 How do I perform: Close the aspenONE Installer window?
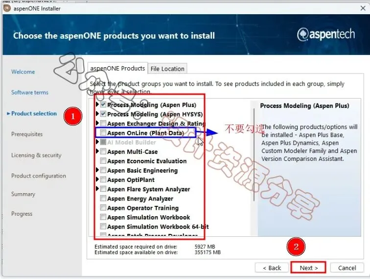[x=363, y=8]
